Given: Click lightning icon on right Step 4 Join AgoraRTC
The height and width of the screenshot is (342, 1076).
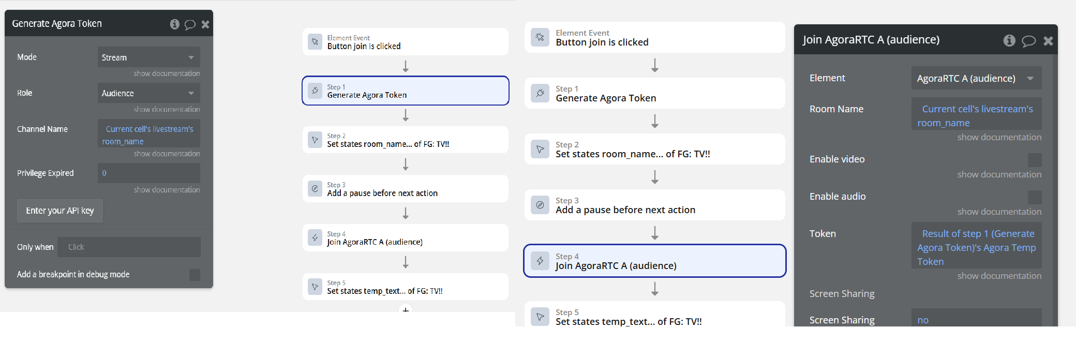Looking at the screenshot, I should coord(540,261).
